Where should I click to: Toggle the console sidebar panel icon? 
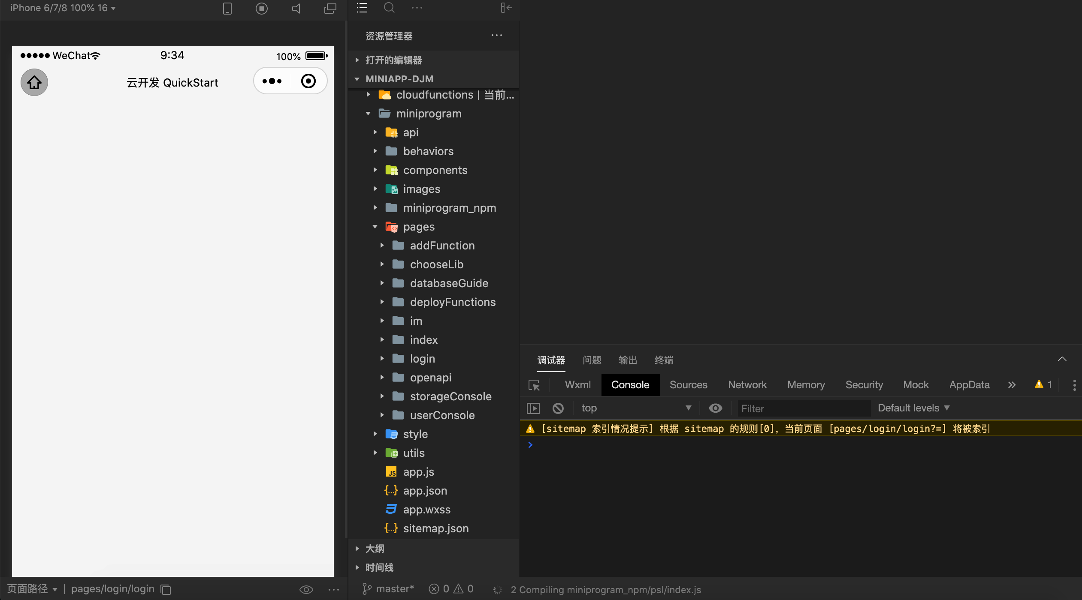click(533, 408)
